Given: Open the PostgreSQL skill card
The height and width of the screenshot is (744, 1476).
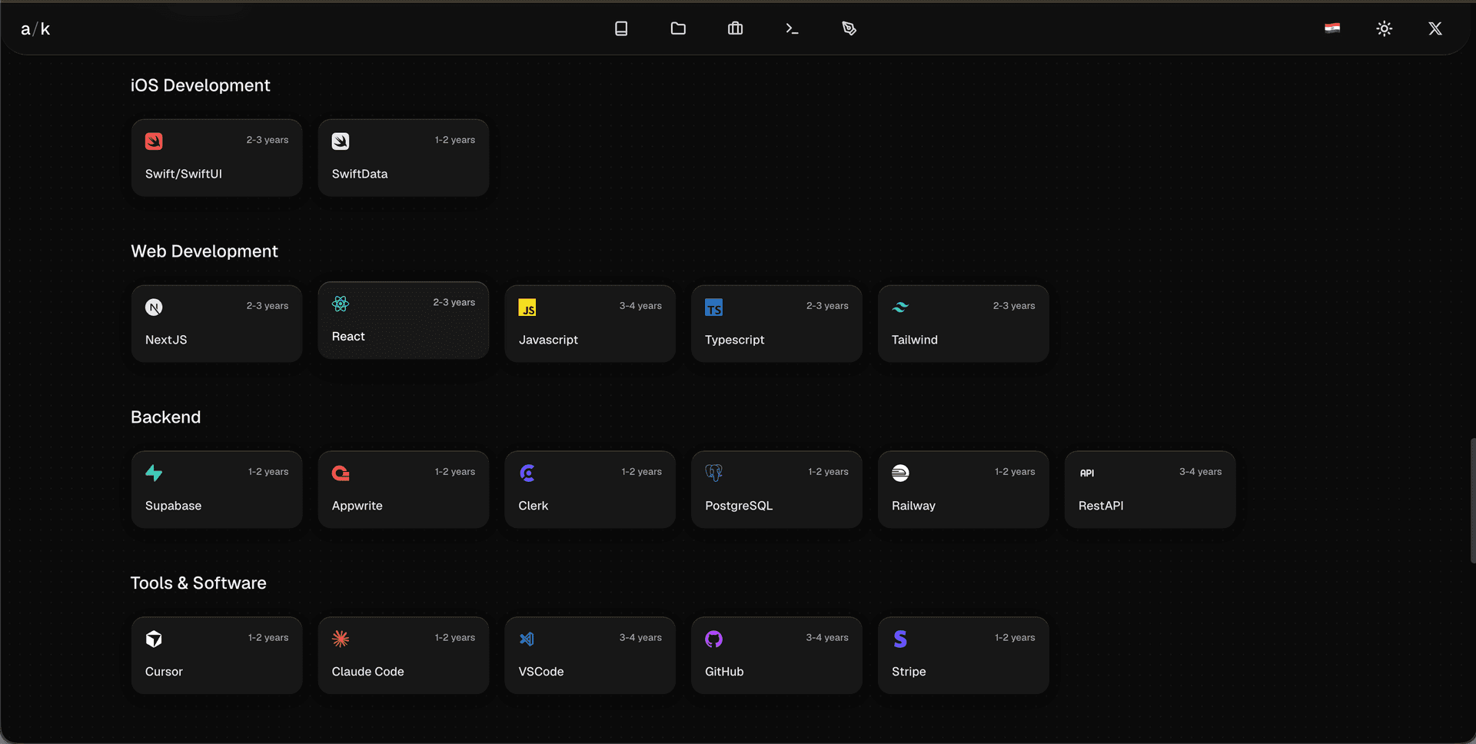Looking at the screenshot, I should pyautogui.click(x=776, y=490).
